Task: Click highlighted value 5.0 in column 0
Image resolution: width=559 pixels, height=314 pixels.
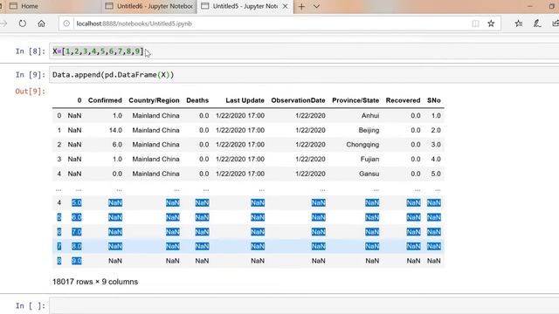Action: tap(77, 203)
